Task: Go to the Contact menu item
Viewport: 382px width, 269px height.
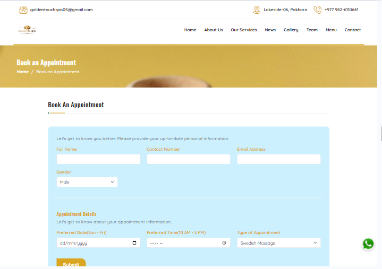Action: click(x=353, y=30)
